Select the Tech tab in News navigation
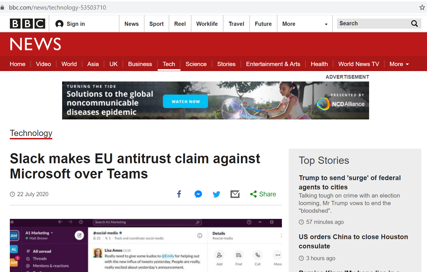 coord(169,64)
